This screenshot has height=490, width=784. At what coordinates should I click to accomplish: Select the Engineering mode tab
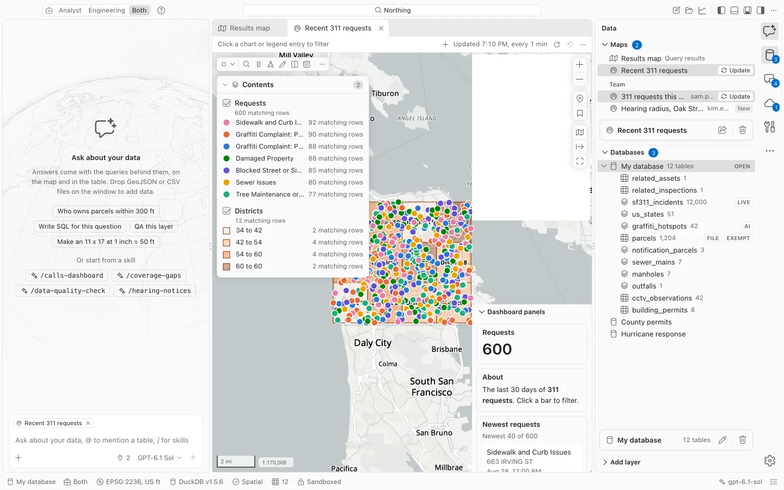click(x=107, y=10)
